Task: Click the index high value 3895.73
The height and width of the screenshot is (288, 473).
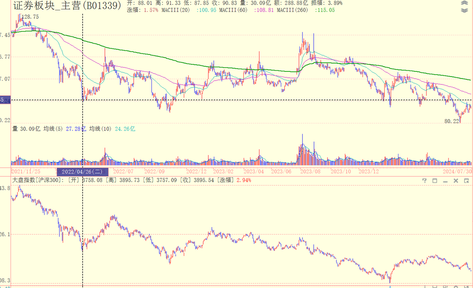Action: (x=129, y=180)
